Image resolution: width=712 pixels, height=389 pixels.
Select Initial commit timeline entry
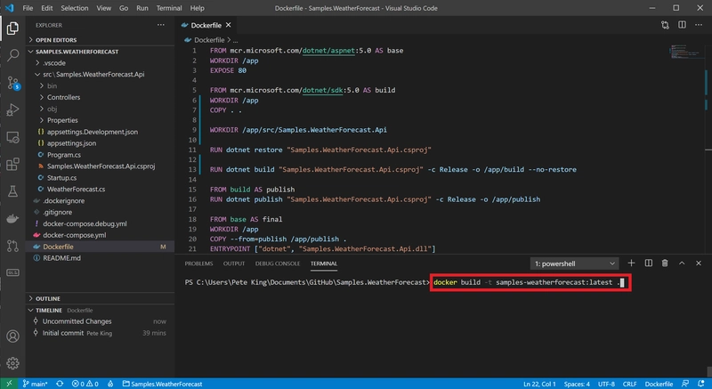coord(100,333)
